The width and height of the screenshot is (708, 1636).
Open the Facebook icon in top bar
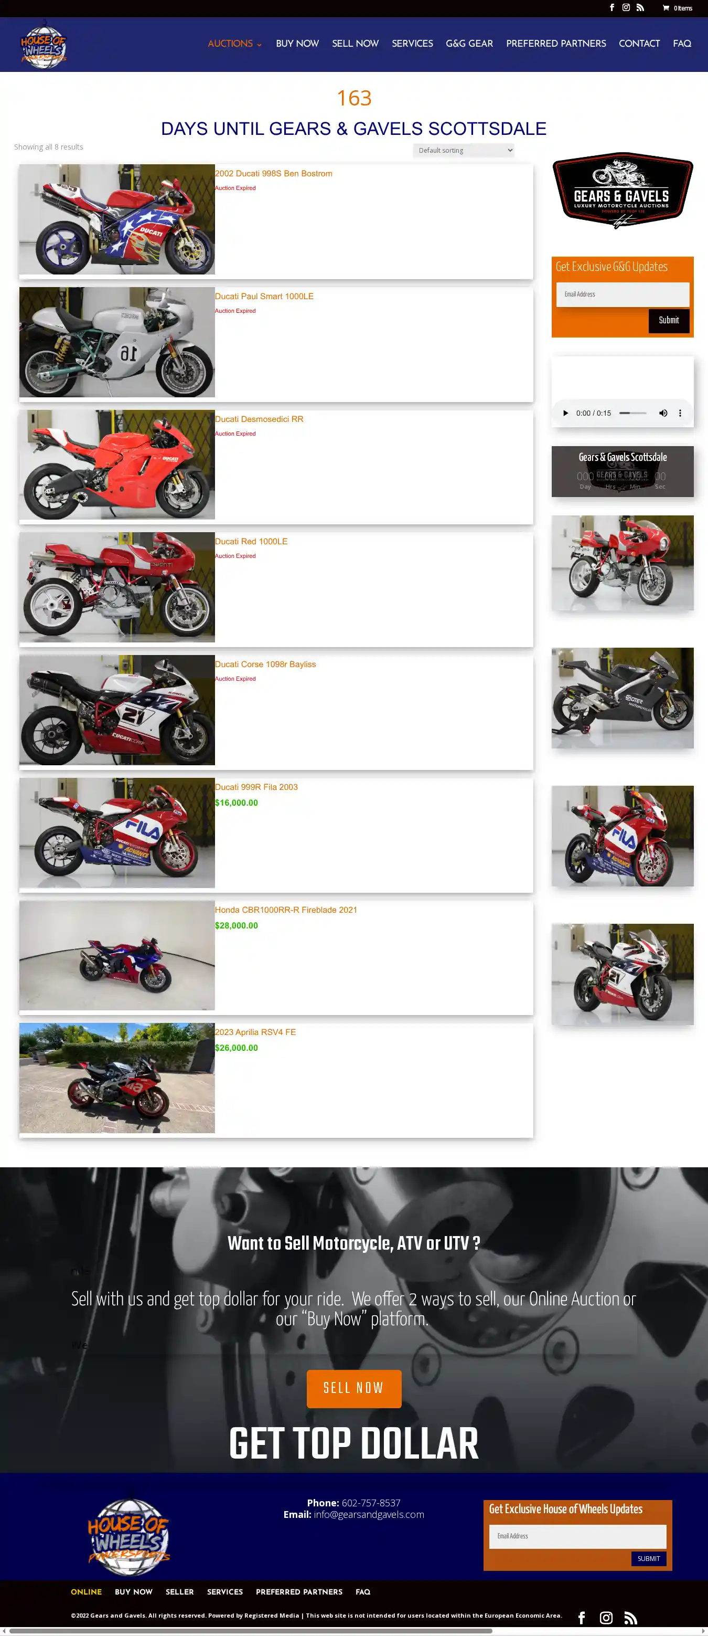click(x=612, y=8)
